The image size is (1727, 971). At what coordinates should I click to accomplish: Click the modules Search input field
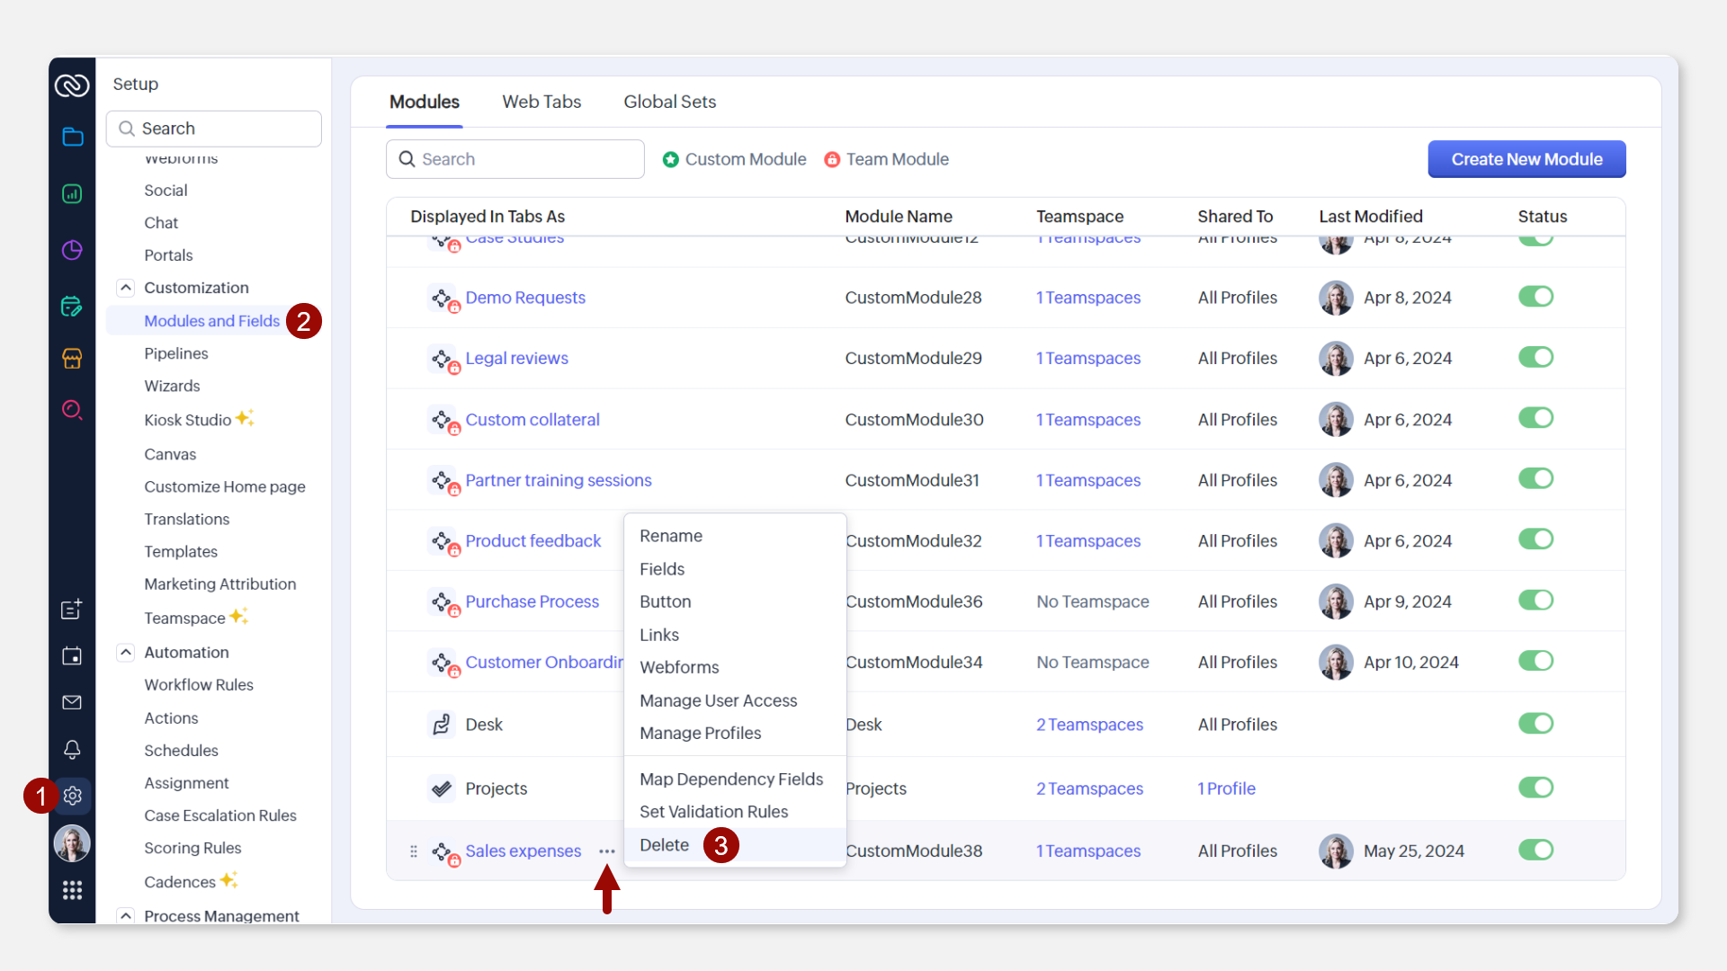coord(515,159)
